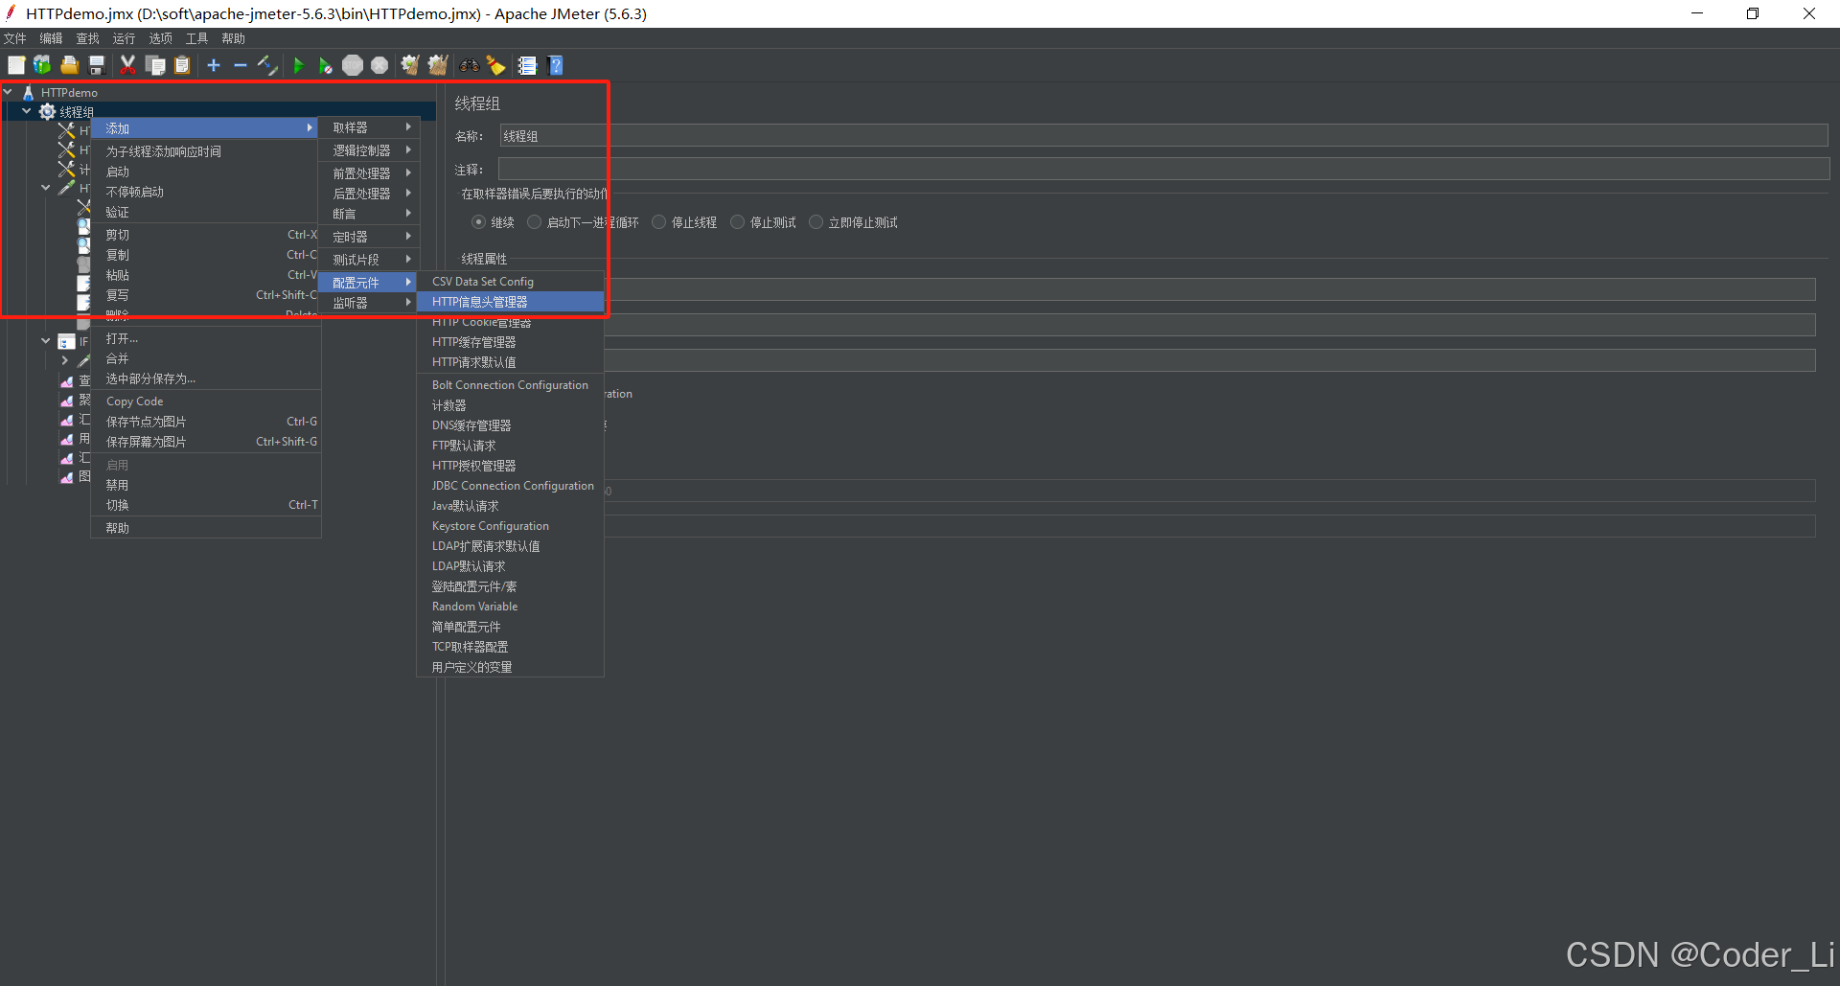Click the Collapse all minus icon
1840x986 pixels.
241,65
